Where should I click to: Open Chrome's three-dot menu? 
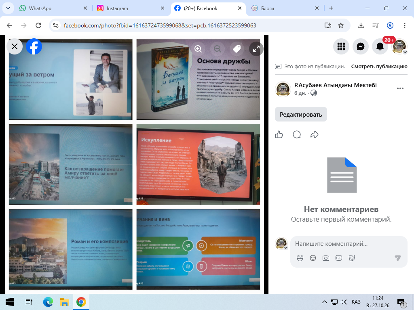(404, 25)
